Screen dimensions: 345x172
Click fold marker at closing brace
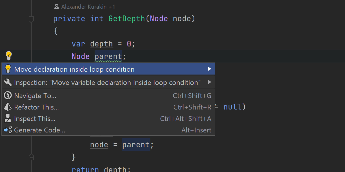coord(31,157)
